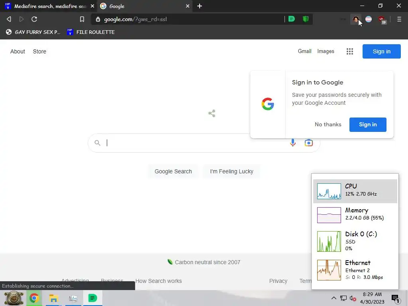Screen dimensions: 408x306
Task: Open Google Store link
Action: 39,51
